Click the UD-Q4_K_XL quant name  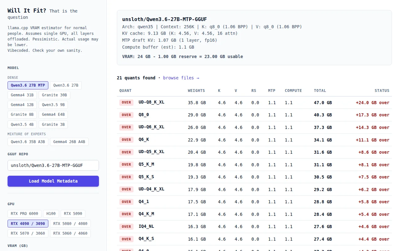coord(151,189)
